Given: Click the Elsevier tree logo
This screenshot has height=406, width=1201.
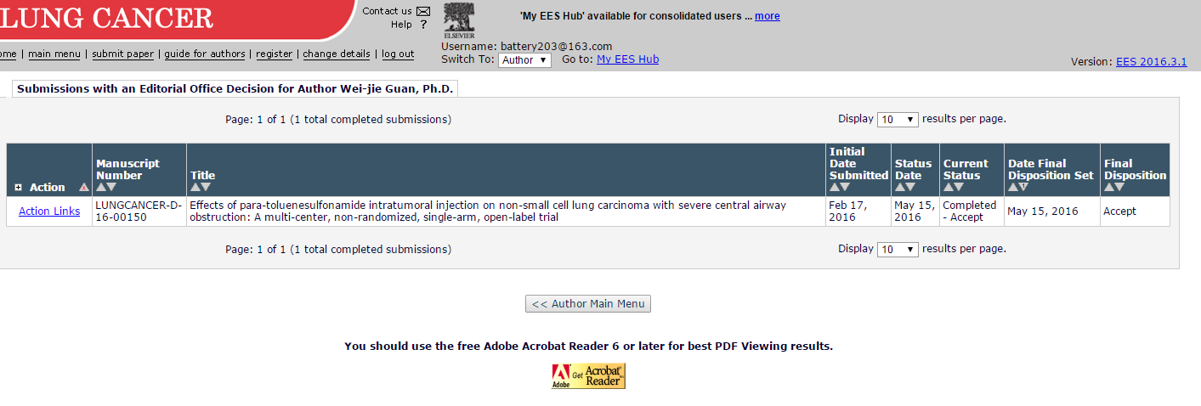Looking at the screenshot, I should pos(460,20).
